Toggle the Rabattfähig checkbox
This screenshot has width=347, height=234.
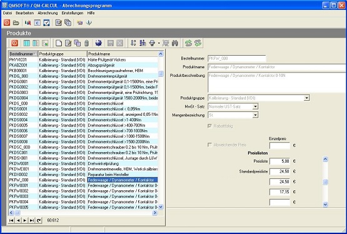coord(209,126)
